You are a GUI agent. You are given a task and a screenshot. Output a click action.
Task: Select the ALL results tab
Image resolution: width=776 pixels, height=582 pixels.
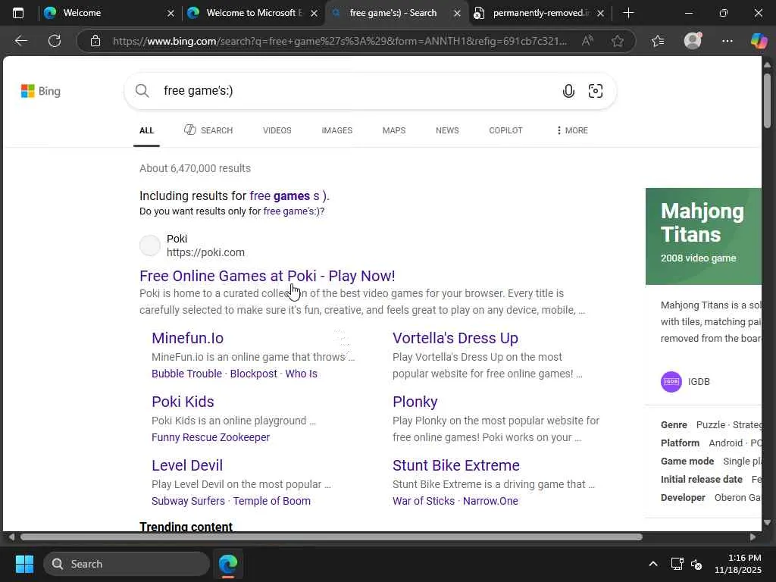(146, 130)
